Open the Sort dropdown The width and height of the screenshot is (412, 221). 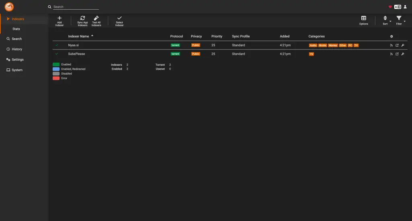click(386, 20)
